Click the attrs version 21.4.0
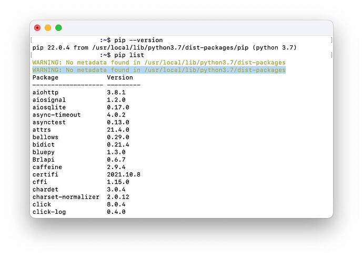This screenshot has width=363, height=257. [118, 130]
